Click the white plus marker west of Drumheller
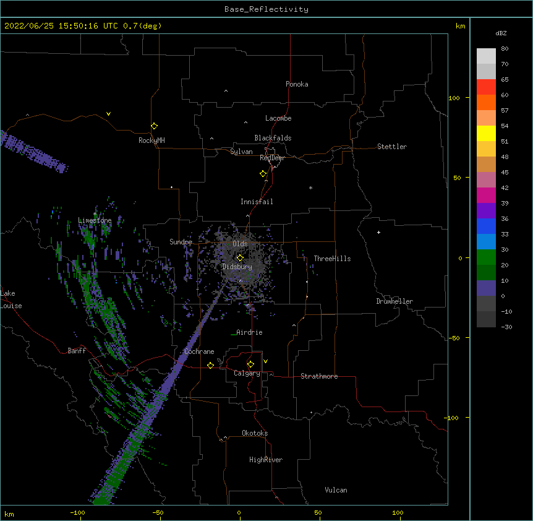This screenshot has height=521, width=533. pos(378,232)
